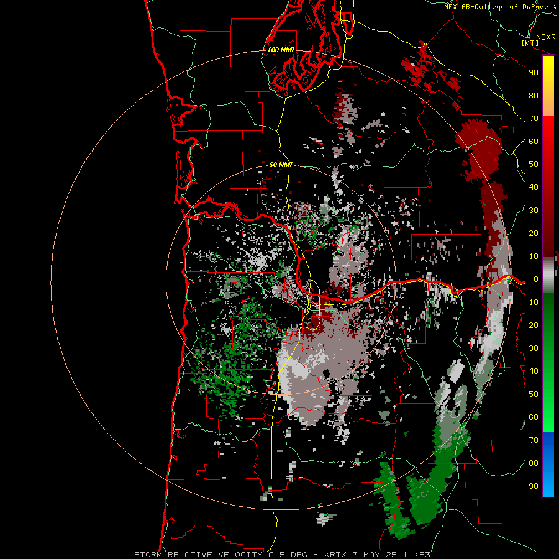Select the positive 70 knot scale label

coord(534,119)
